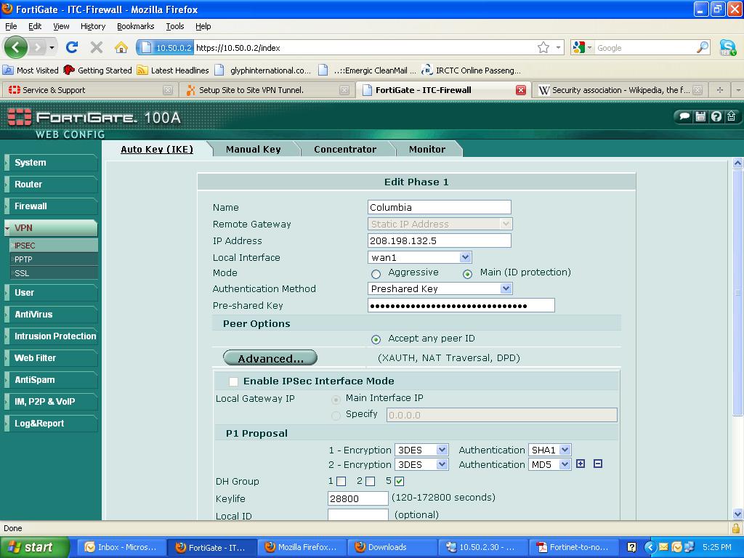Select Main (ID protection) mode radio button
Image resolution: width=744 pixels, height=558 pixels.
[467, 274]
